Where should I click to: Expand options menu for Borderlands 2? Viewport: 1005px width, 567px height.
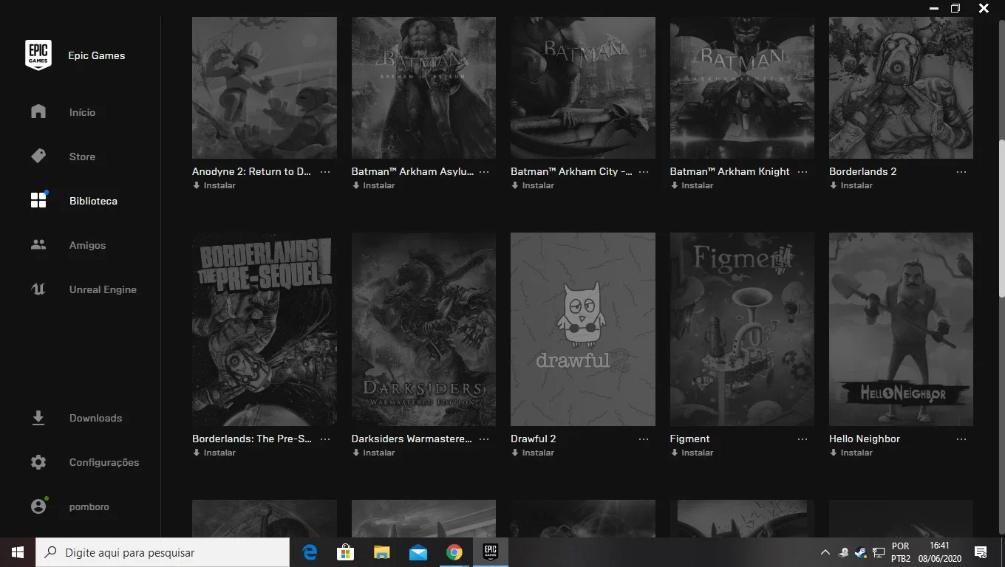point(961,171)
